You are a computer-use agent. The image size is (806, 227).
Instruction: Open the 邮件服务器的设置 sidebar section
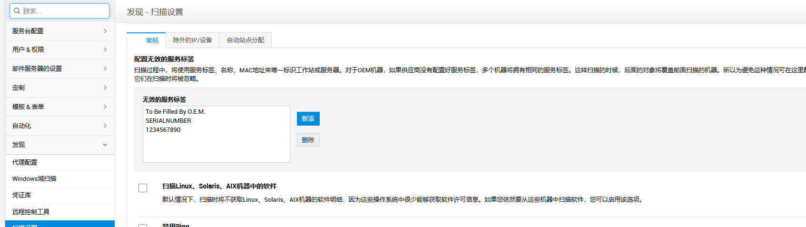point(59,69)
